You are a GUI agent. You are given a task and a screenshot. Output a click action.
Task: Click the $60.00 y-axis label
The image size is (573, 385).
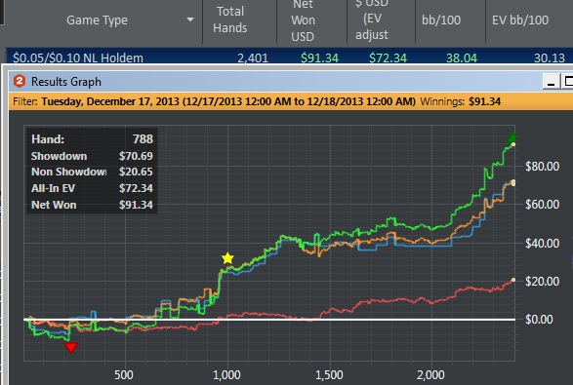[542, 205]
